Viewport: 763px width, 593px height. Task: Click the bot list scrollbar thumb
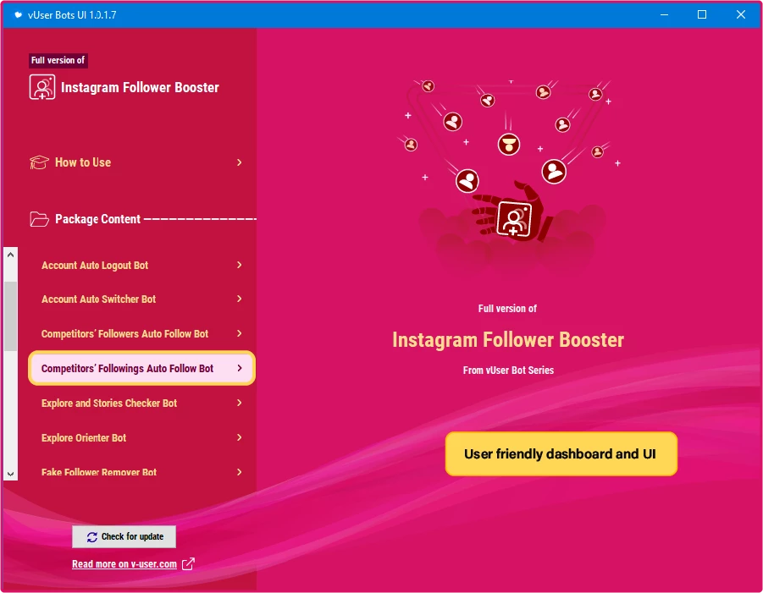[10, 316]
